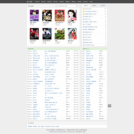The image size is (134, 134).
Task: Switch to the third ranking tab in sidebar
Action: click(x=103, y=6)
